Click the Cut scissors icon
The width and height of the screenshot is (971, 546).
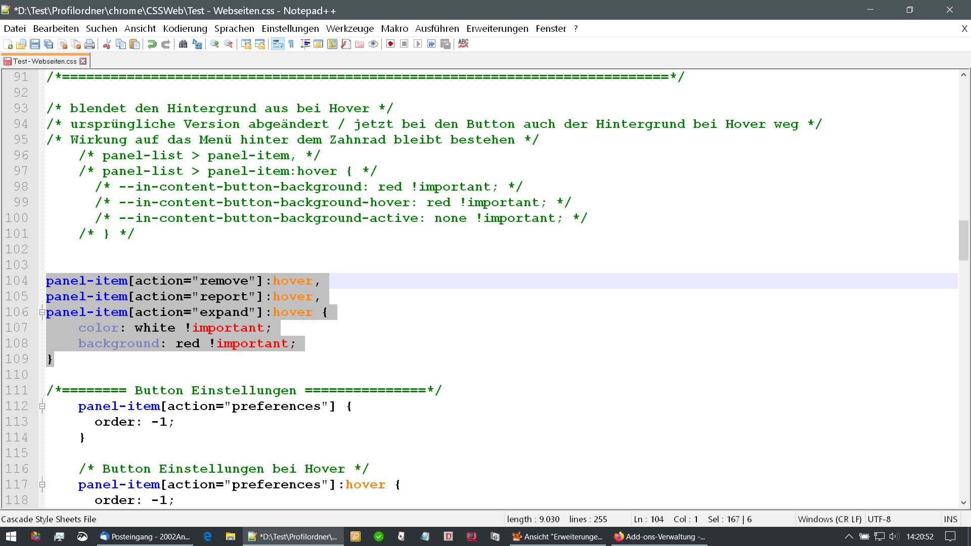coord(107,44)
